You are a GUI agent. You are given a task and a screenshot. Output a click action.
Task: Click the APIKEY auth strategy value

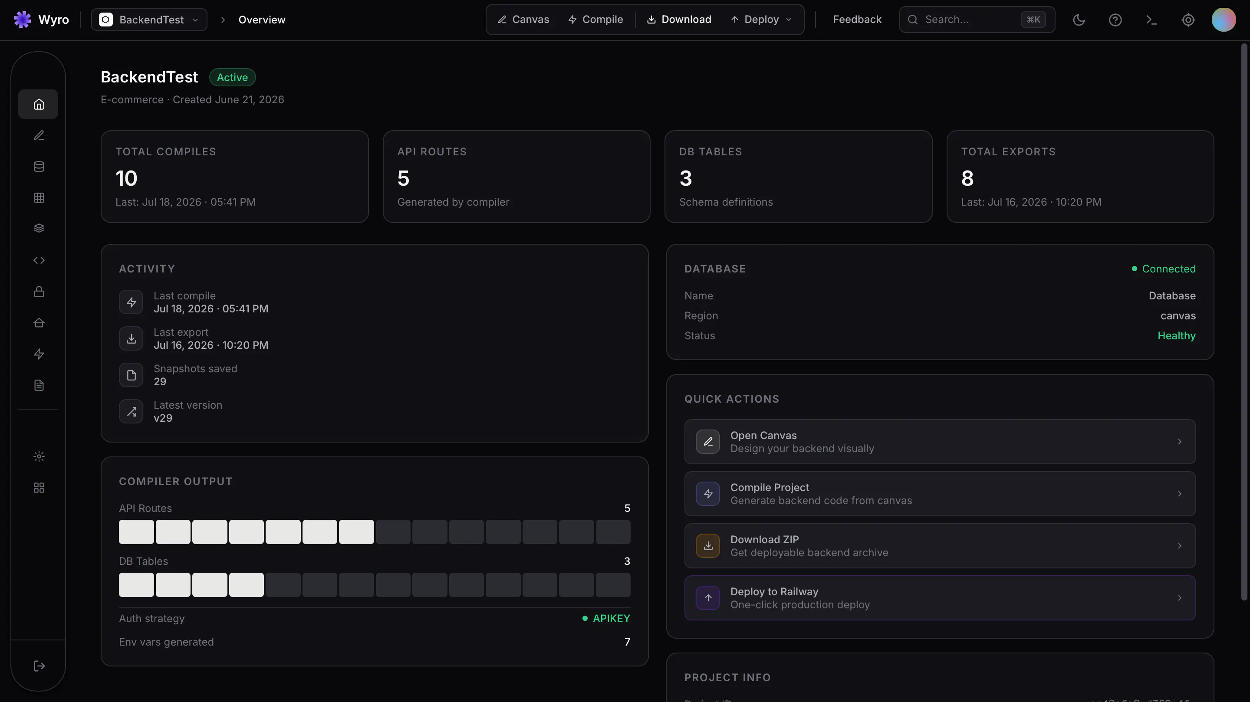tap(606, 619)
